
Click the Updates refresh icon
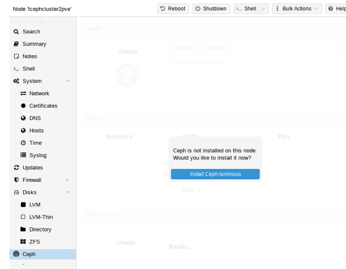(x=16, y=167)
